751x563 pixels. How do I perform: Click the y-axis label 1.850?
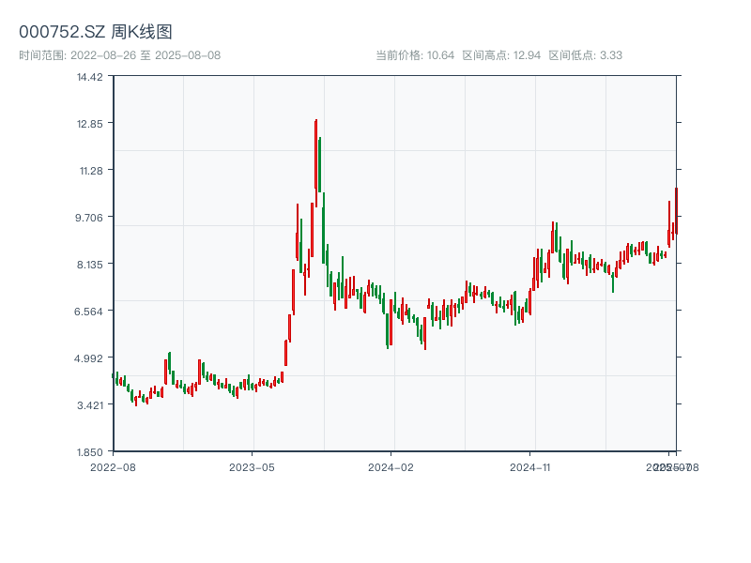click(90, 452)
